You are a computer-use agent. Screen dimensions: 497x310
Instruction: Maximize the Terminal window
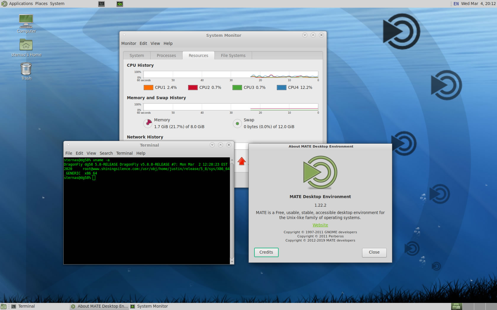220,145
